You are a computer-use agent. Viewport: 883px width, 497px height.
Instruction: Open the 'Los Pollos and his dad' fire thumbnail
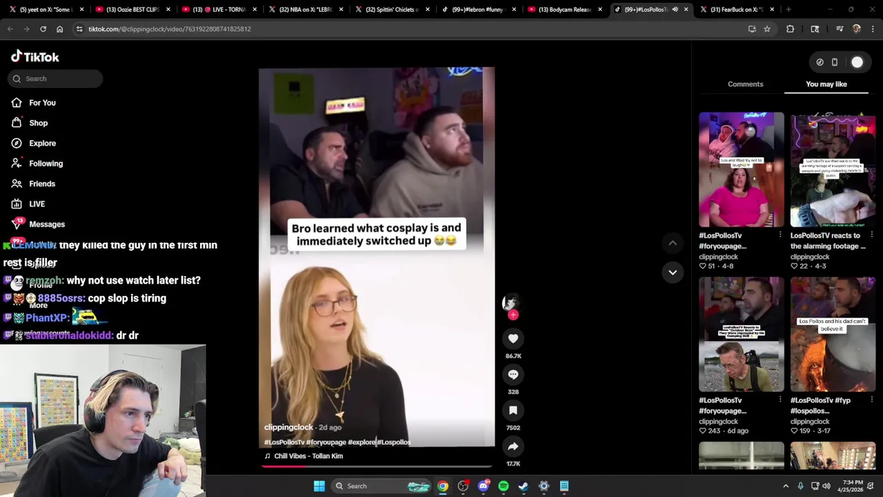coord(833,335)
